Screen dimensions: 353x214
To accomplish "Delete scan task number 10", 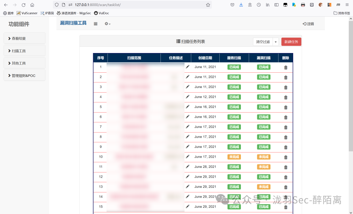I will tap(286, 157).
